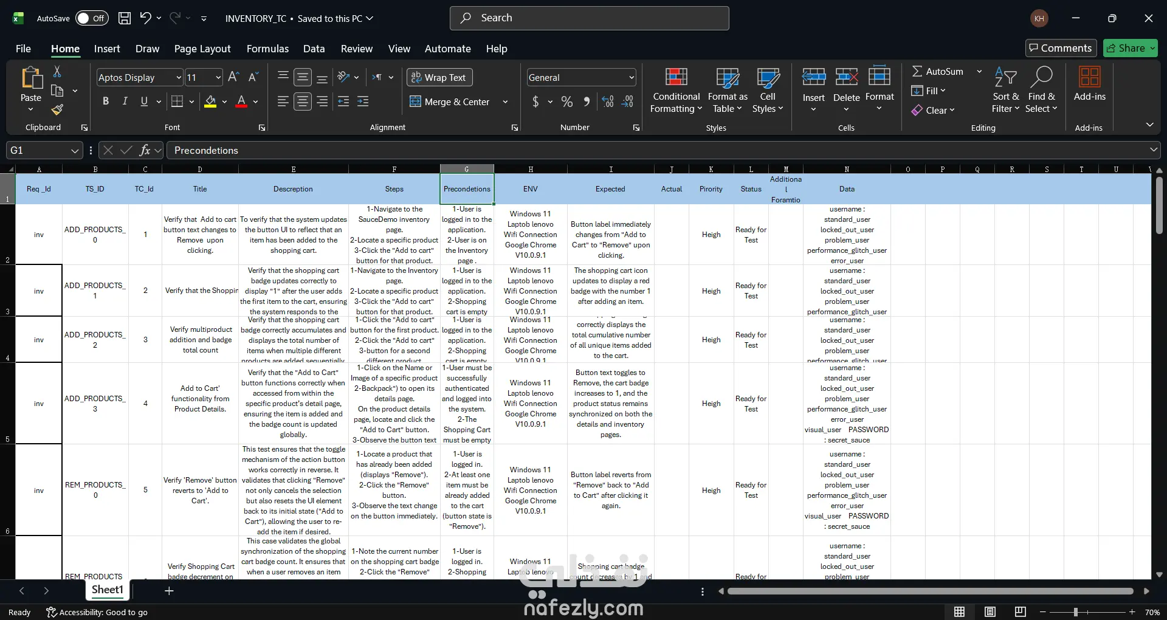Open Conditional Formatting icon

(676, 77)
